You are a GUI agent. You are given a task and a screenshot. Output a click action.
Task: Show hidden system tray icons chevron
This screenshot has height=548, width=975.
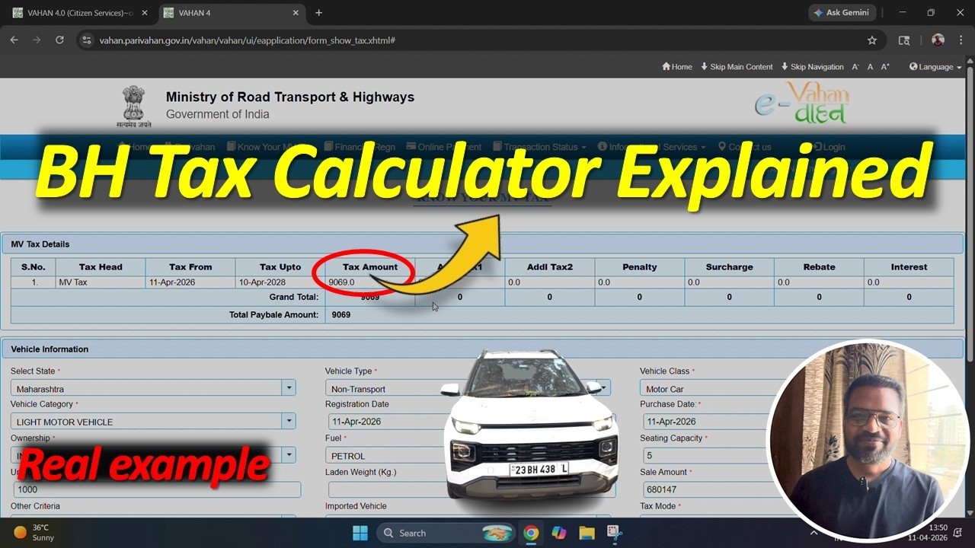pos(814,533)
